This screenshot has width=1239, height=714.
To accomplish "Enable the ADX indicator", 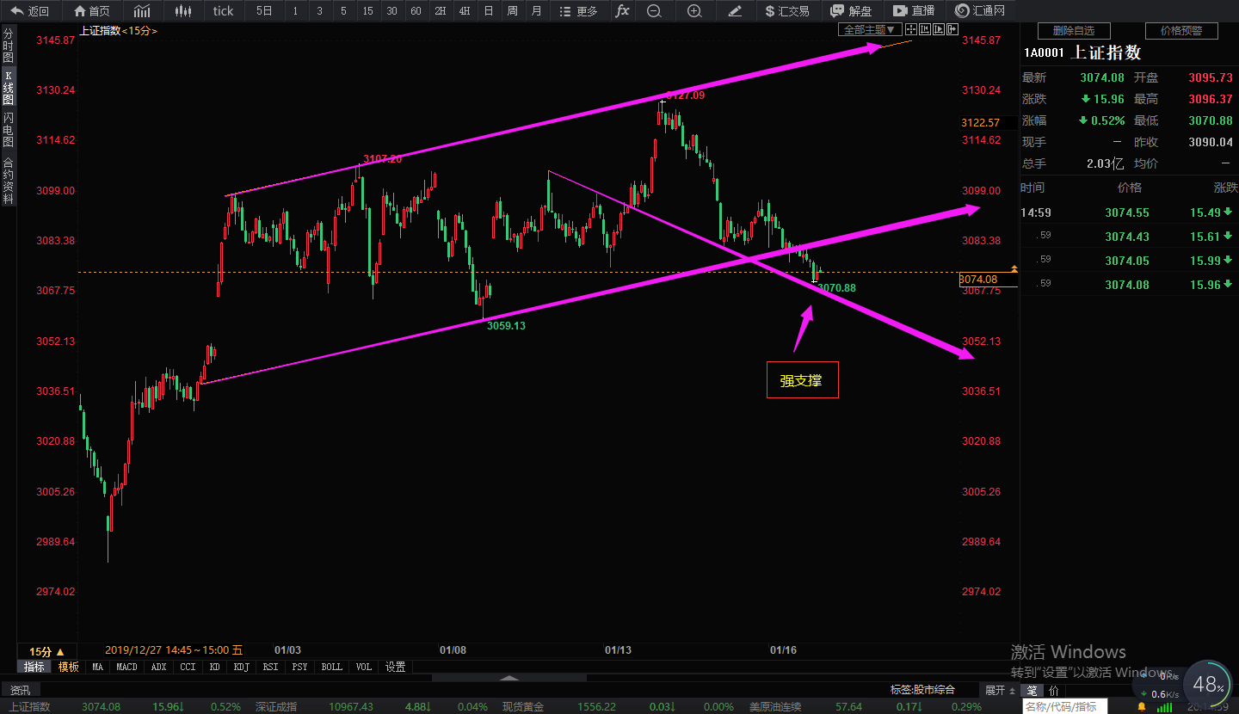I will pos(158,667).
